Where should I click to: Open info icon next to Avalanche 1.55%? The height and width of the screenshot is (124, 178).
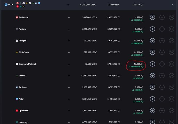pyautogui.click(x=142, y=17)
